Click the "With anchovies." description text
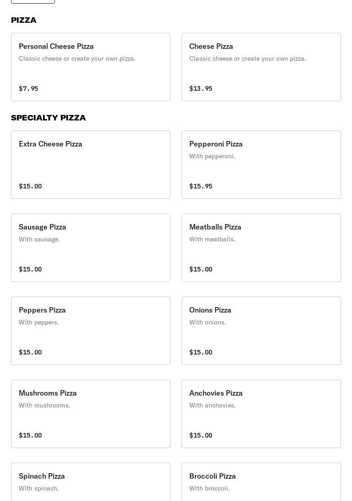352x501 pixels. click(212, 405)
